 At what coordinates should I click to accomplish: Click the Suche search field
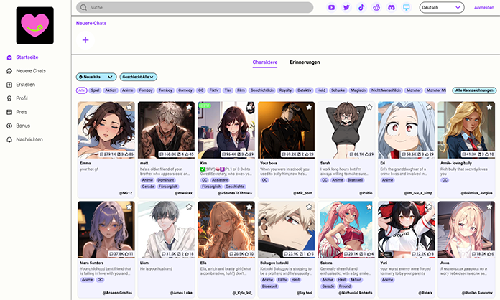pyautogui.click(x=195, y=7)
